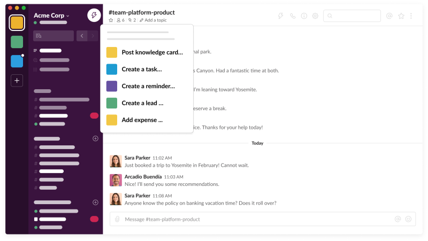
Task: Open emoji picker in message box
Action: point(408,219)
